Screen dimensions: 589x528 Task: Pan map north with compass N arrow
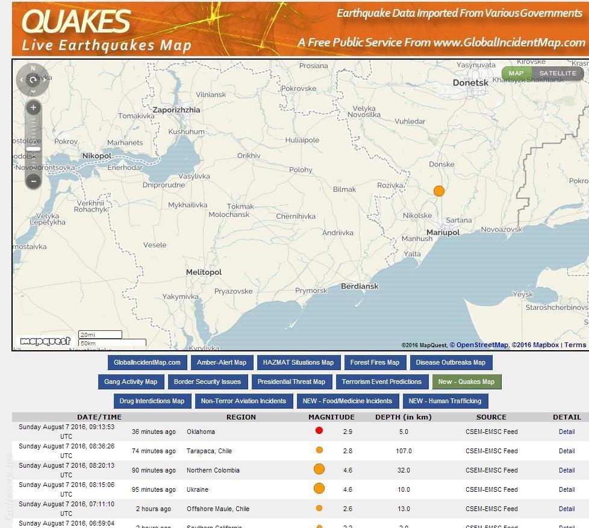click(x=33, y=68)
